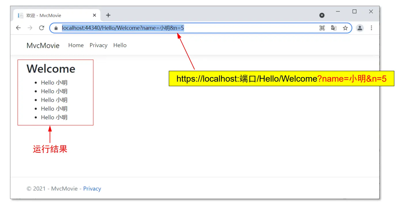The height and width of the screenshot is (207, 398).
Task: Open the user profile avatar
Action: [360, 28]
